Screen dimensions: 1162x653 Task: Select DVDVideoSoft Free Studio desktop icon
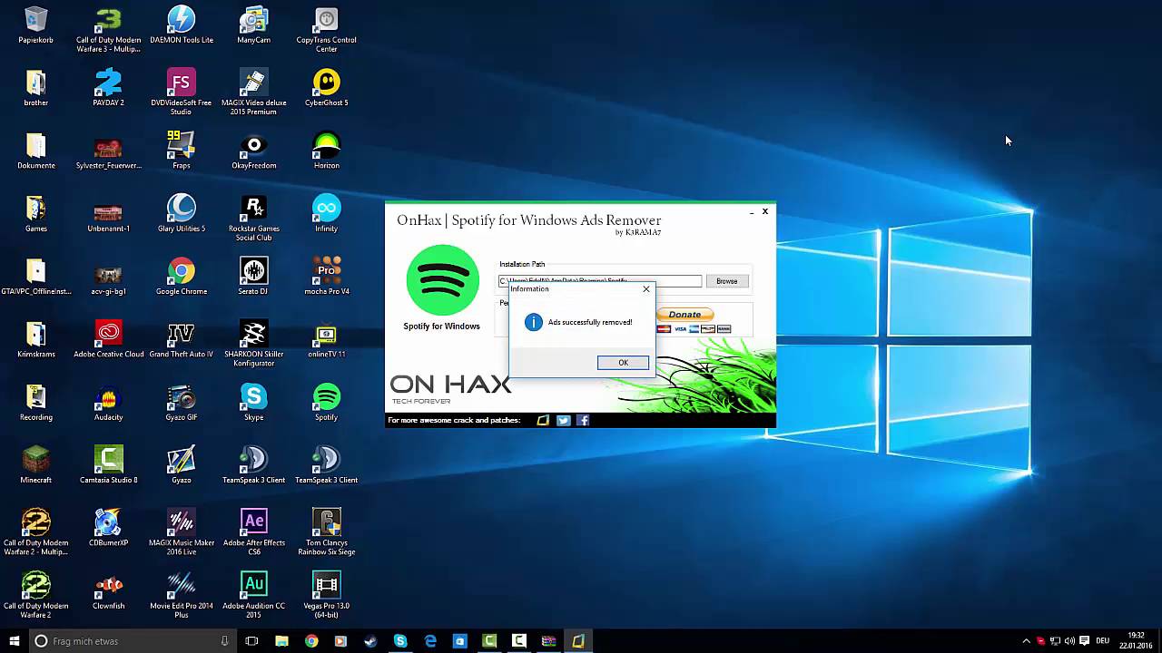182,93
